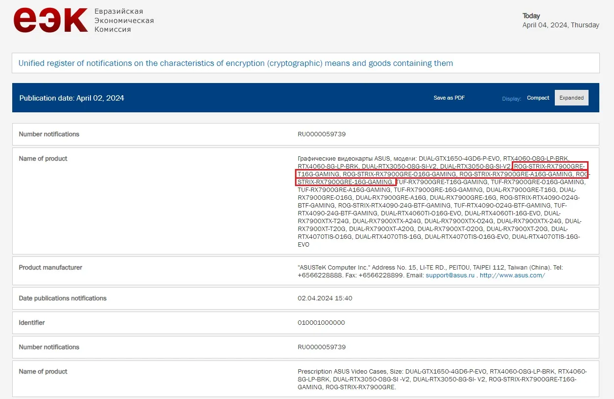Switch display mode to Expanded
This screenshot has width=614, height=399.
(571, 98)
